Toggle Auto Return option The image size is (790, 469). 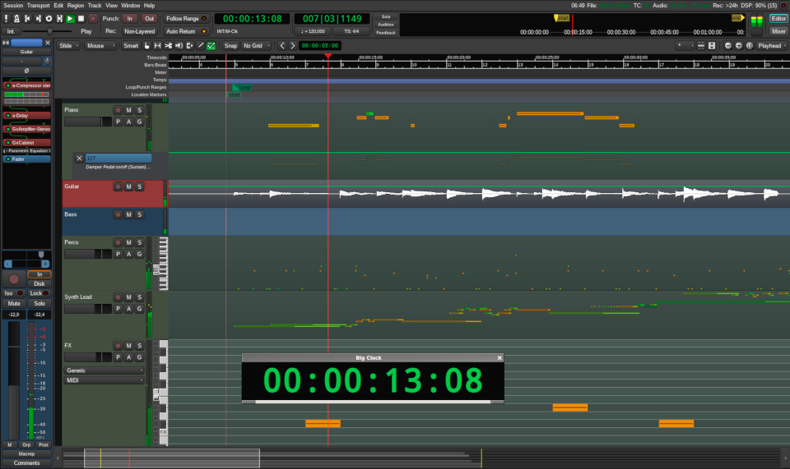[x=186, y=31]
